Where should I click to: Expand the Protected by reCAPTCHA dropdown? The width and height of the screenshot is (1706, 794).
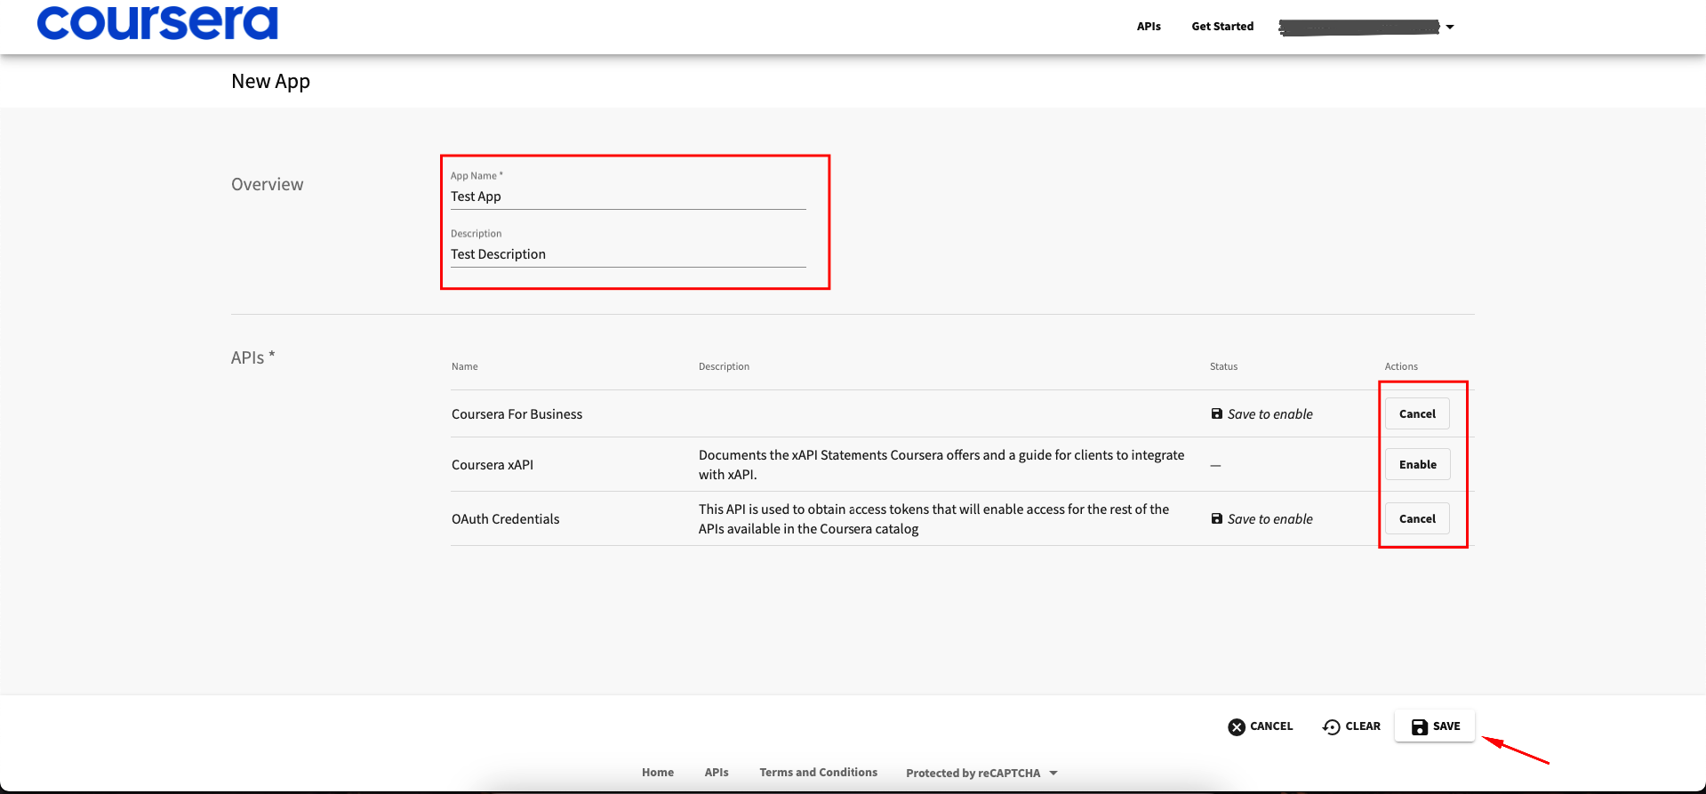click(x=981, y=774)
